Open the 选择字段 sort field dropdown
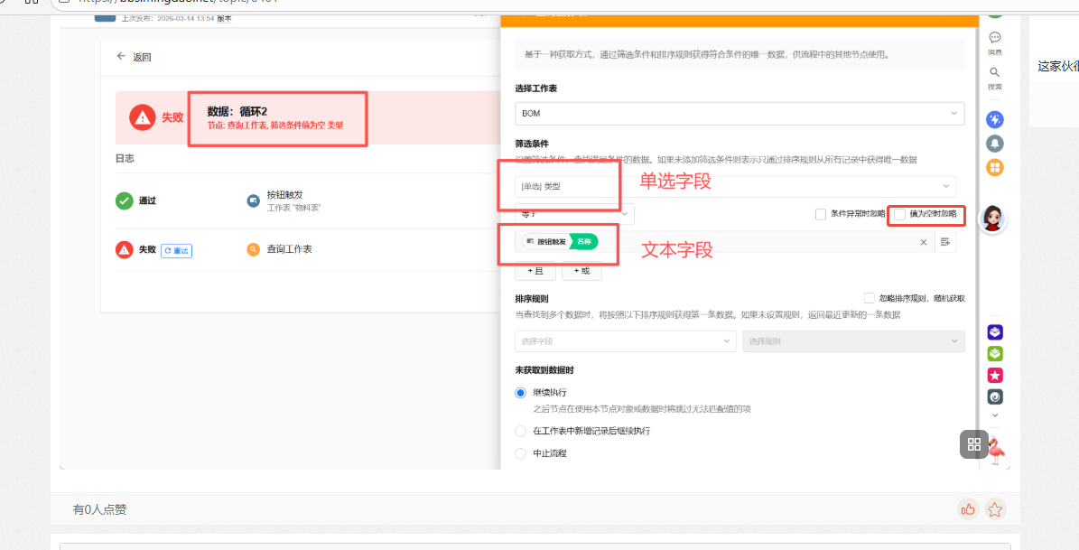Image resolution: width=1079 pixels, height=550 pixels. (626, 341)
